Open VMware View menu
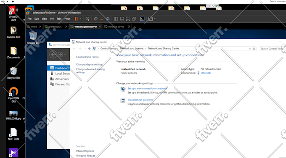This screenshot has height=158, width=286. 44,19
